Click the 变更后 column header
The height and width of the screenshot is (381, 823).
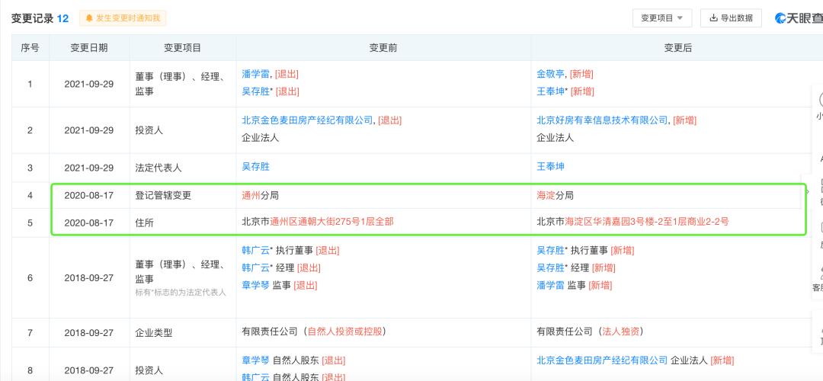(677, 48)
